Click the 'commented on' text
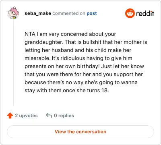 69,13
